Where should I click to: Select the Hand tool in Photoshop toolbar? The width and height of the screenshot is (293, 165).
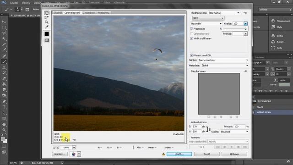(x=4, y=124)
